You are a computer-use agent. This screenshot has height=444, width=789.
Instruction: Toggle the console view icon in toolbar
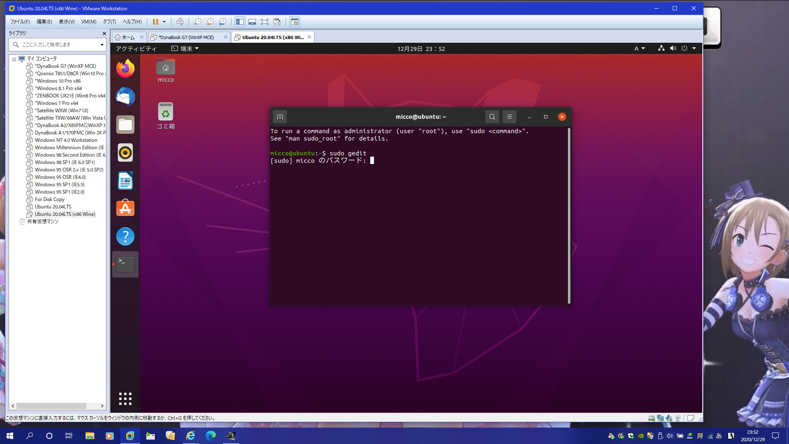(295, 22)
